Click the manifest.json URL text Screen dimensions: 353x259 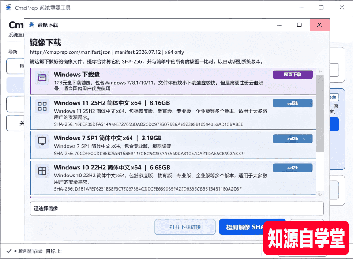[70, 52]
